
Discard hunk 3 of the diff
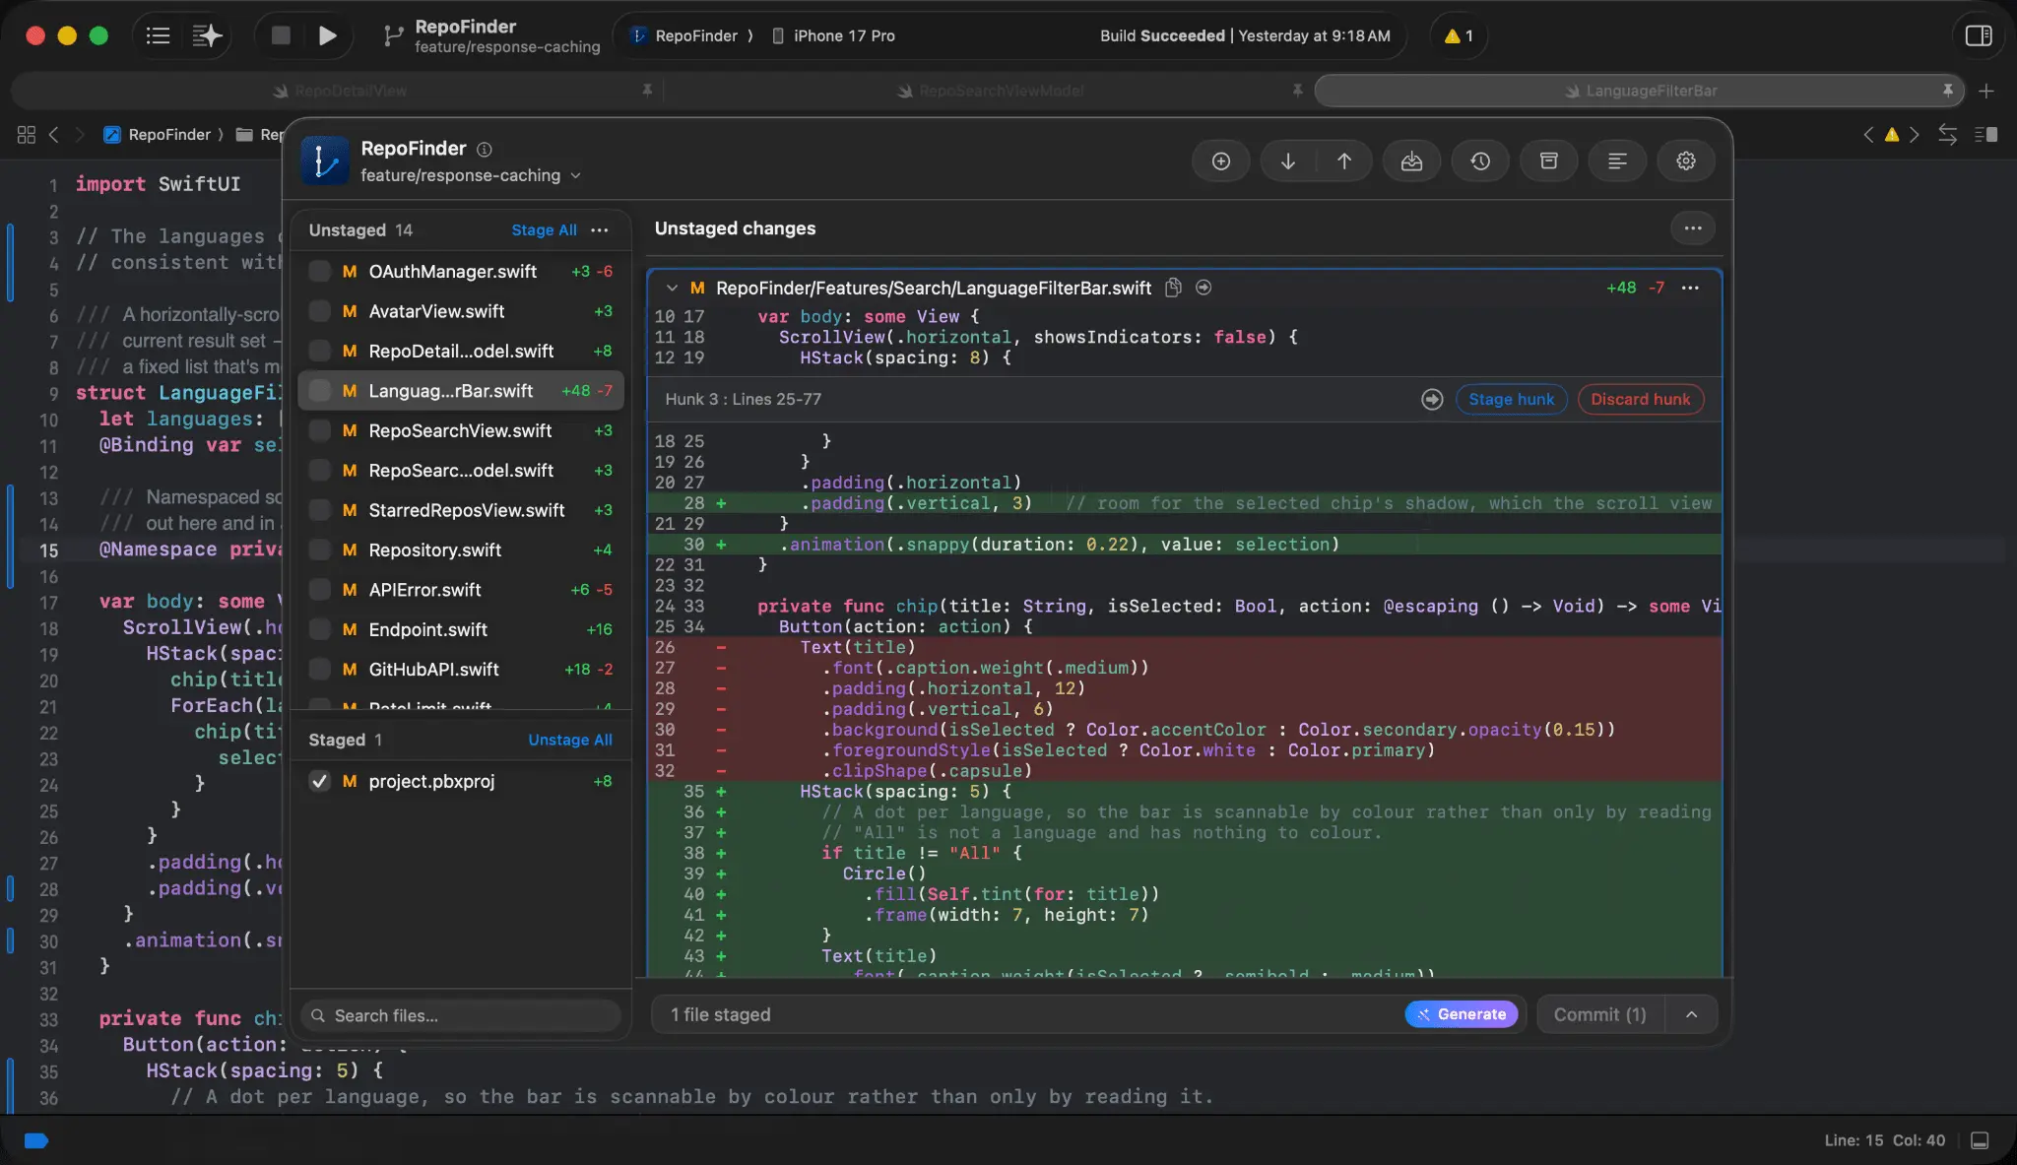pyautogui.click(x=1640, y=400)
